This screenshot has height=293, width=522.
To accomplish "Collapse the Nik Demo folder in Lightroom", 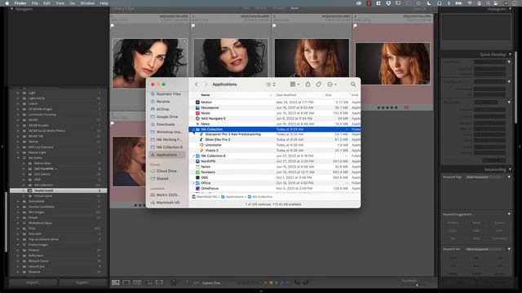I will pos(18,158).
